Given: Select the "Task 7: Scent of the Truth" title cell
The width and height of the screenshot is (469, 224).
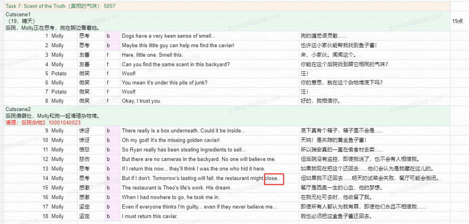Looking at the screenshot, I should tap(61, 6).
